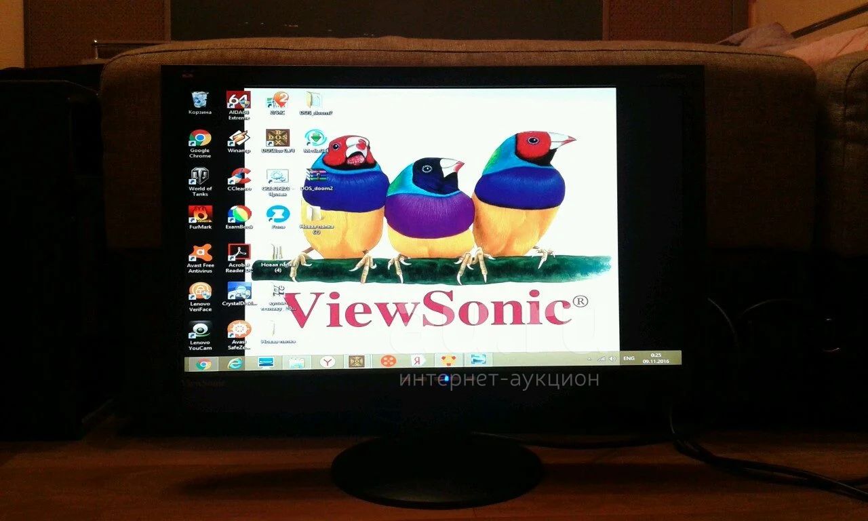Viewport: 868px width, 521px height.
Task: Open Yandex Browser from the taskbar
Action: pos(328,362)
